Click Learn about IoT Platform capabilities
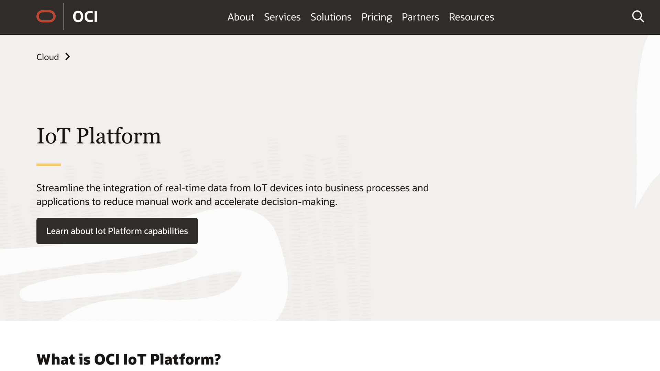The image size is (660, 371). (x=117, y=231)
